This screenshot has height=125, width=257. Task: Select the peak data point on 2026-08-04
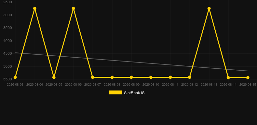pos(34,8)
